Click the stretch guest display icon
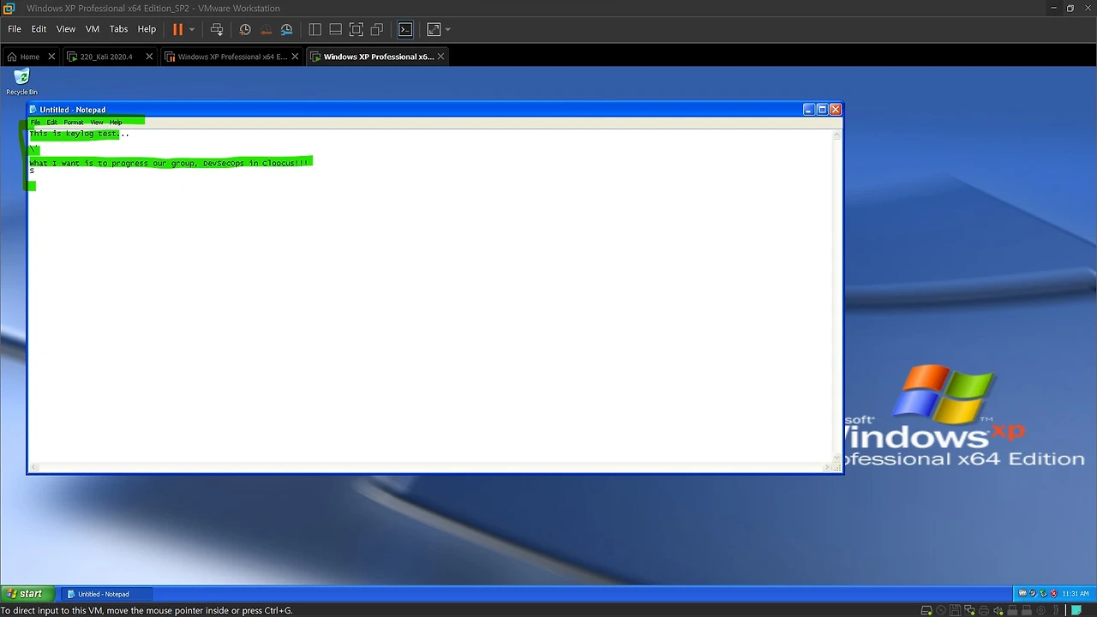This screenshot has width=1097, height=617. pyautogui.click(x=434, y=29)
